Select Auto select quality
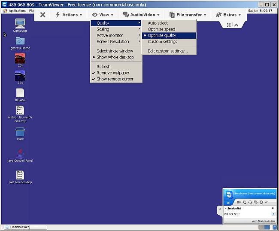 tap(169, 23)
